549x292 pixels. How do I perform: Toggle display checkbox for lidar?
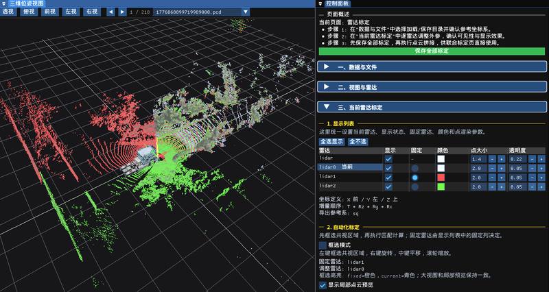[x=388, y=159]
